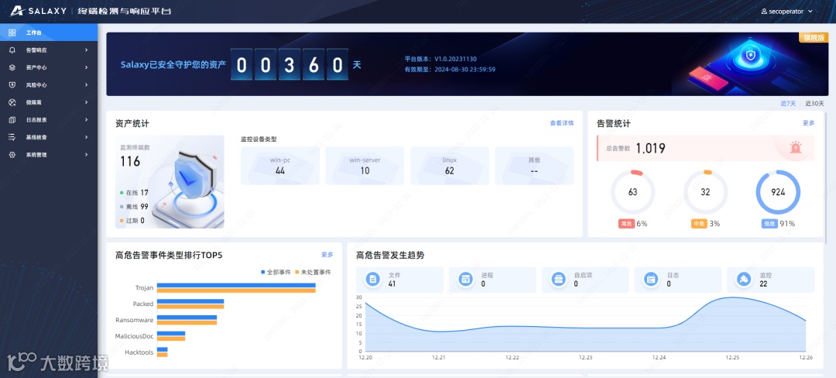Image resolution: width=836 pixels, height=378 pixels.
Task: Click the medium-risk donut showing 32
Action: (x=705, y=192)
